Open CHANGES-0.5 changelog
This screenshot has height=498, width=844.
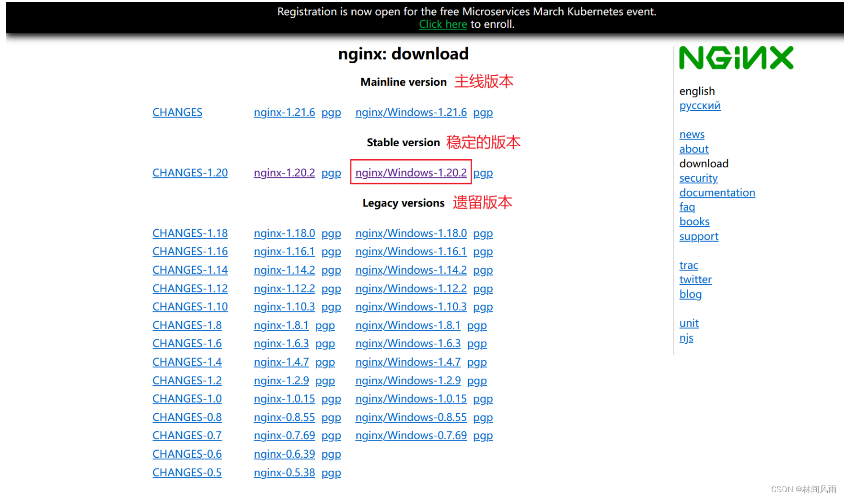(187, 473)
